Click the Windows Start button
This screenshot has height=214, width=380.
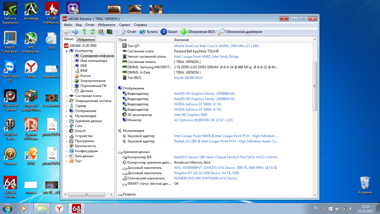pos(8,208)
